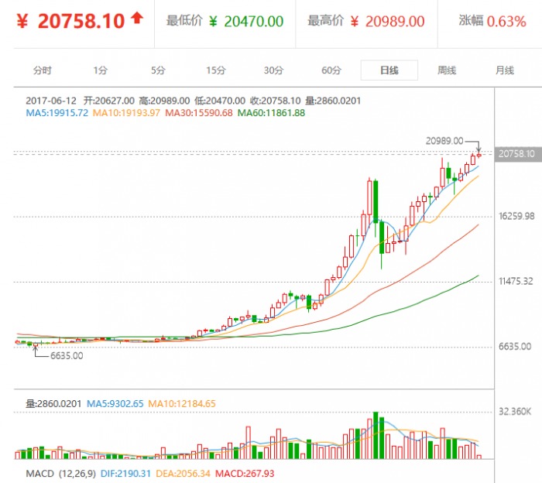This screenshot has height=483, width=542.
Task: Select the 1分 interval tab
Action: click(101, 70)
